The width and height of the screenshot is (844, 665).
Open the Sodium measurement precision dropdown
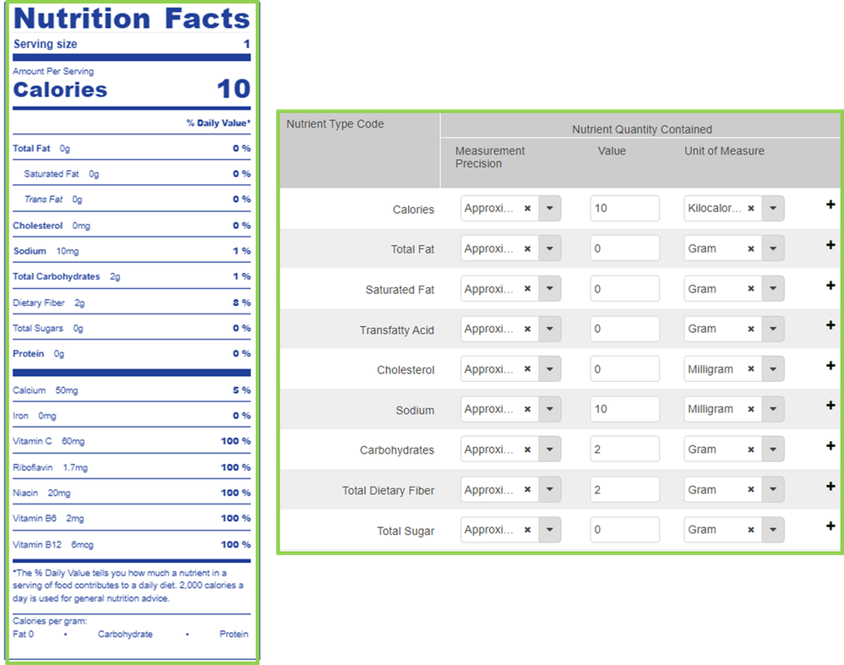549,409
